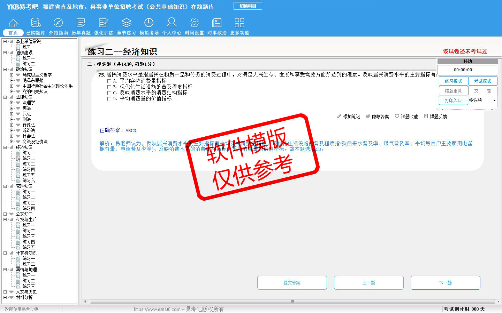Open the 介绍指南 compass icon

[x=58, y=23]
